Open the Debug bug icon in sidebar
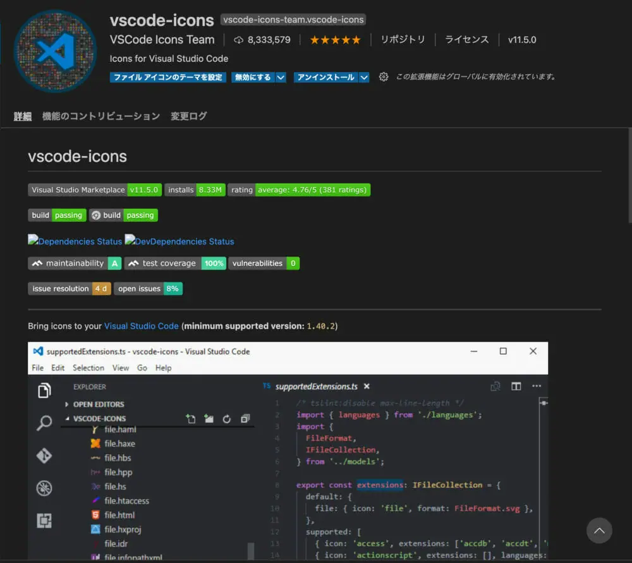Viewport: 632px width, 563px height. pos(44,488)
